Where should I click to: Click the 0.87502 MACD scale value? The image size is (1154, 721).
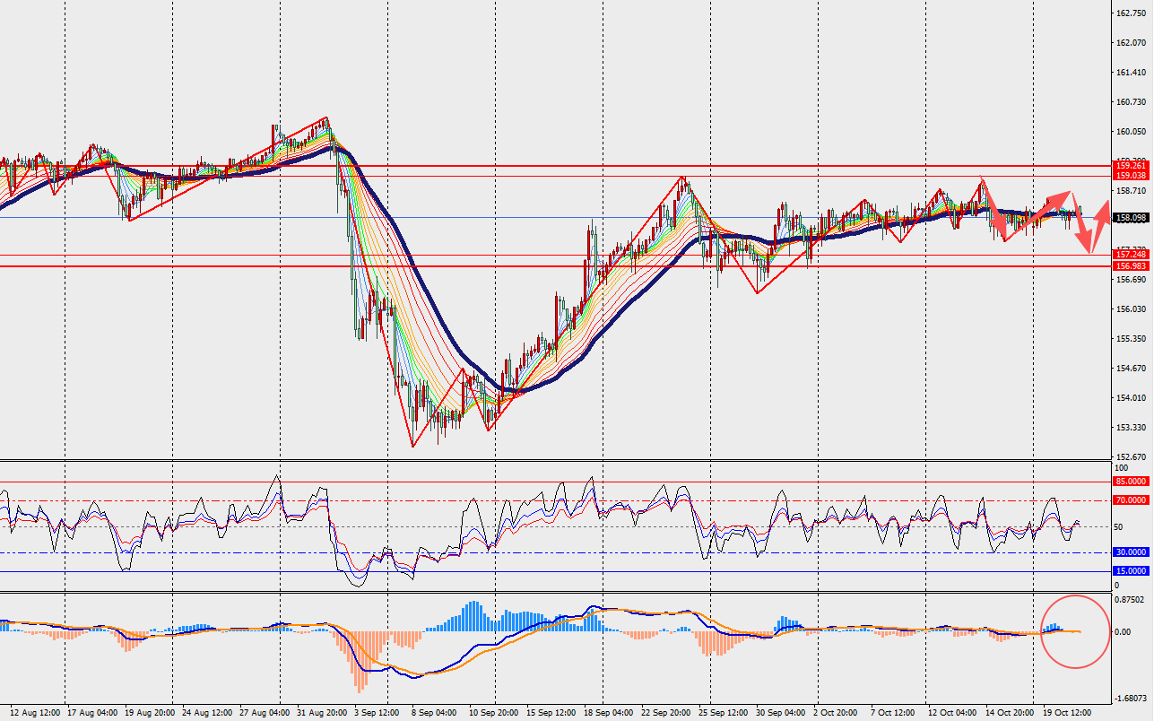1132,599
